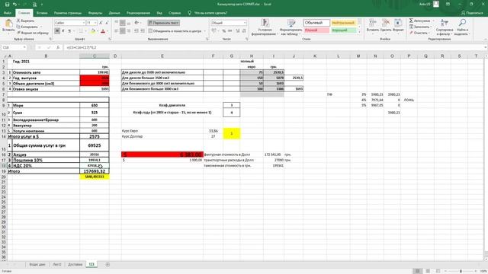Click Clear (Очистить) button
This screenshot has height=274, width=488.
419,33
